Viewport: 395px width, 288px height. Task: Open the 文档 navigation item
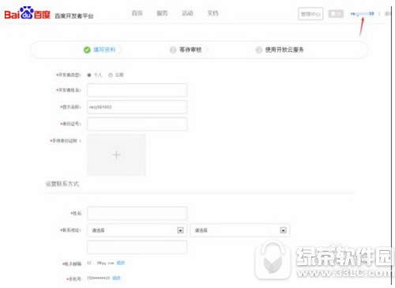(x=213, y=13)
